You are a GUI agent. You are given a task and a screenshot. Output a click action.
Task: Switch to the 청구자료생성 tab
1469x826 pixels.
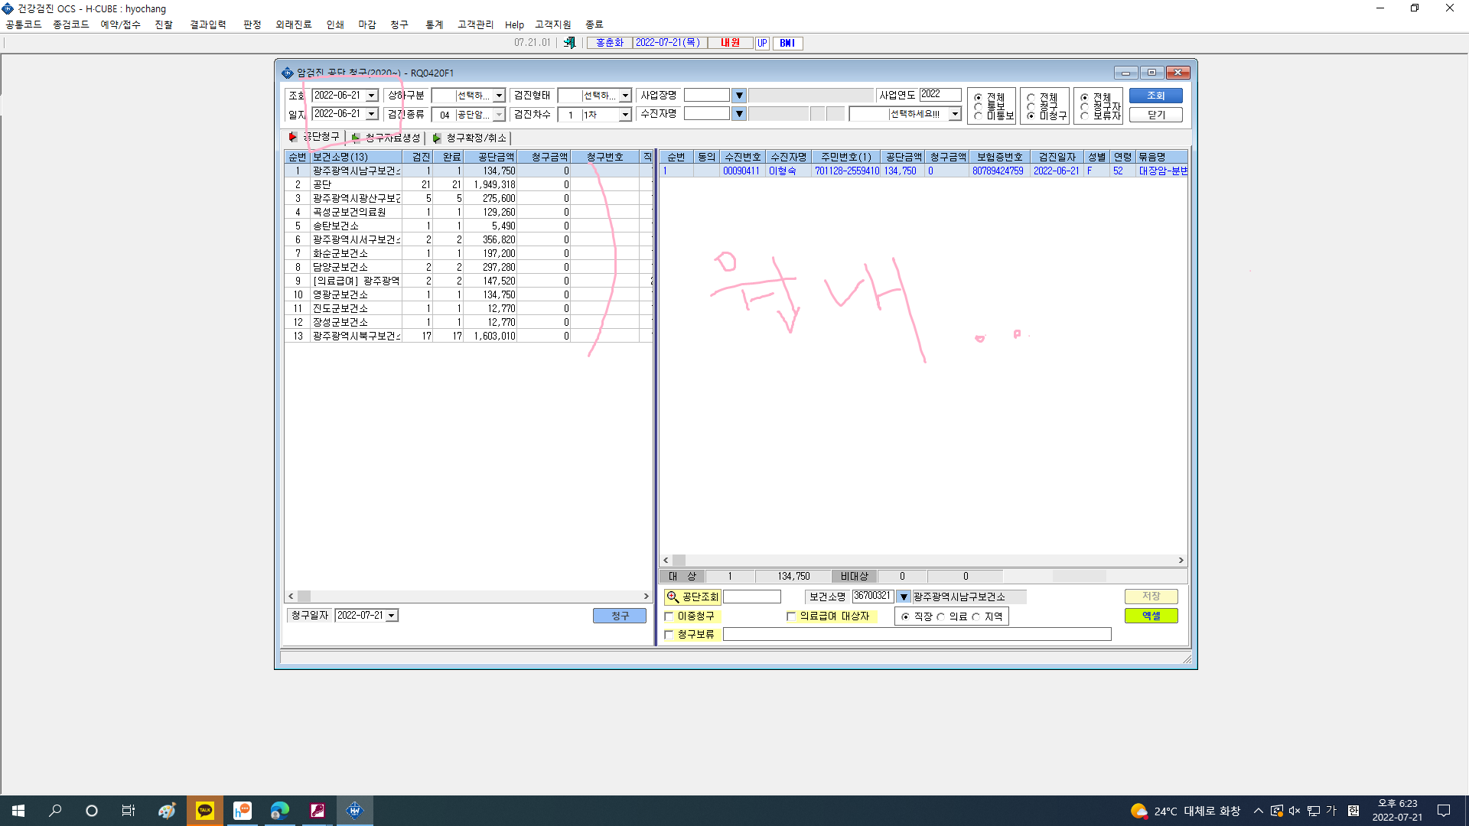pyautogui.click(x=386, y=138)
